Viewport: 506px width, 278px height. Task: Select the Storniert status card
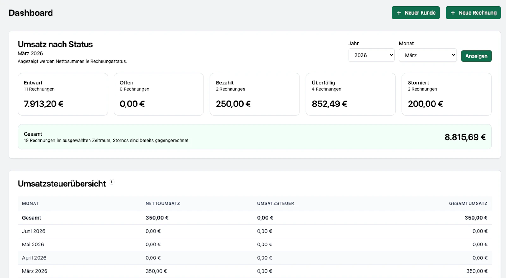point(447,94)
